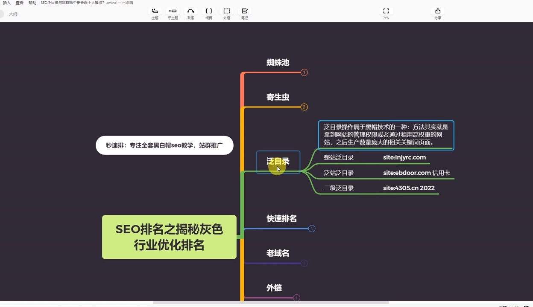
Task: Click the text site:lnjyrc.com
Action: tap(404, 157)
